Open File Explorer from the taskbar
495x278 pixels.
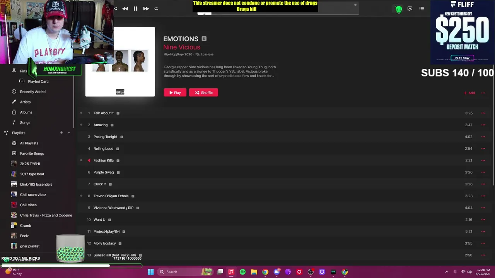coord(254,272)
